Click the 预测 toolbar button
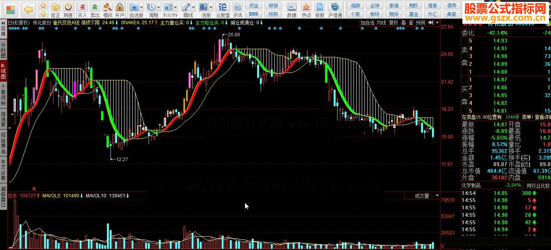The height and width of the screenshot is (250, 551). (x=274, y=14)
